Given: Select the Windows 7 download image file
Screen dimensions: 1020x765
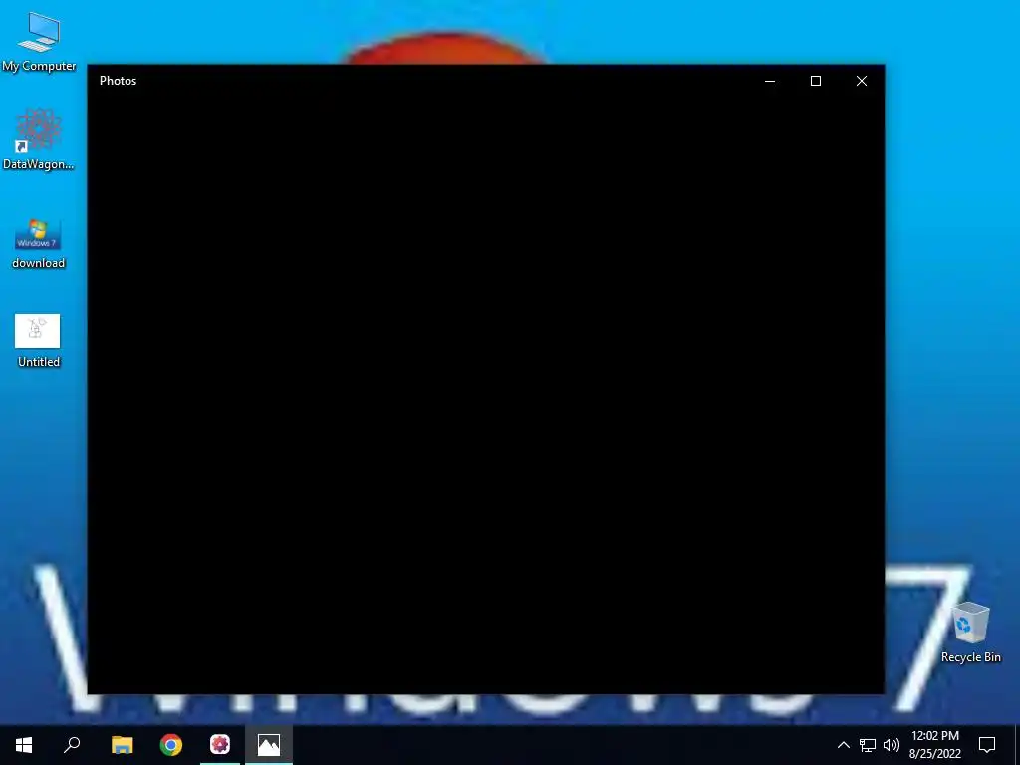Looking at the screenshot, I should pos(39,243).
